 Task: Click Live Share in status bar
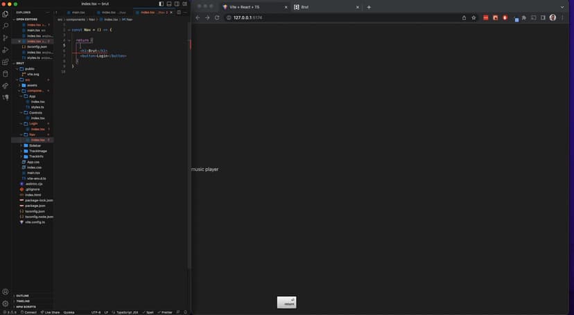[x=51, y=312]
